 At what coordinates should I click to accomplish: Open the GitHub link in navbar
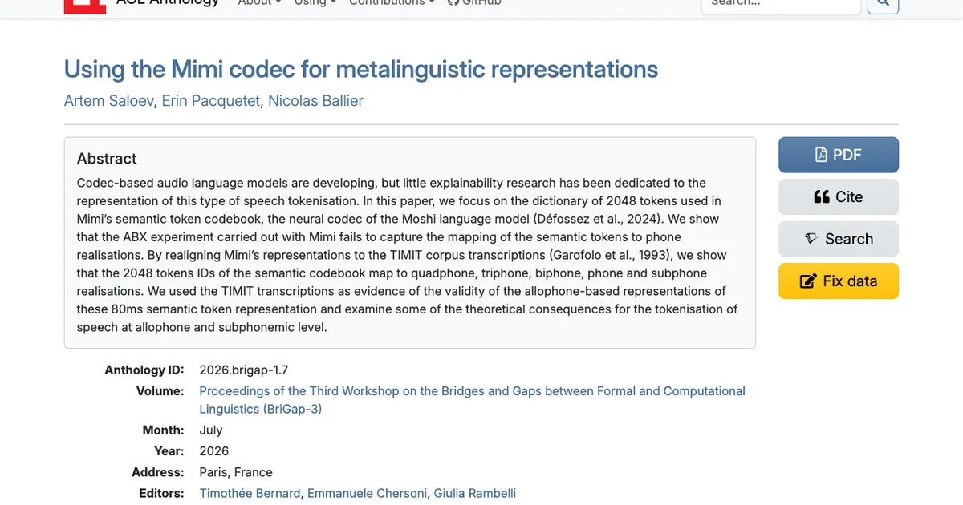click(473, 3)
